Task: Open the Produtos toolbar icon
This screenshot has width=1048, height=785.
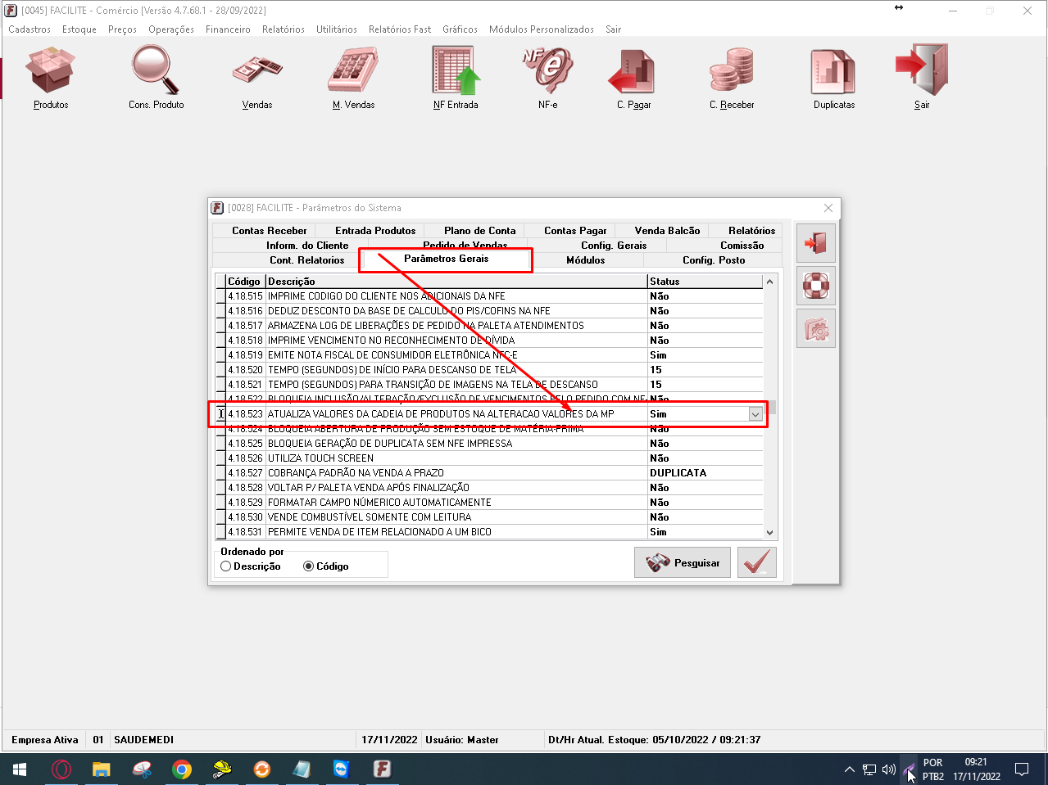Action: 51,70
